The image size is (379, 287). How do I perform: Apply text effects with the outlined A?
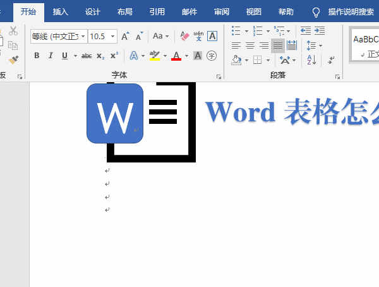(x=134, y=56)
